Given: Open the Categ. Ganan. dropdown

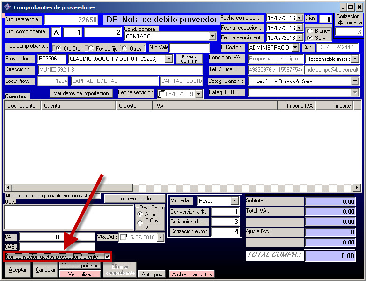Looking at the screenshot, I should coord(355,81).
